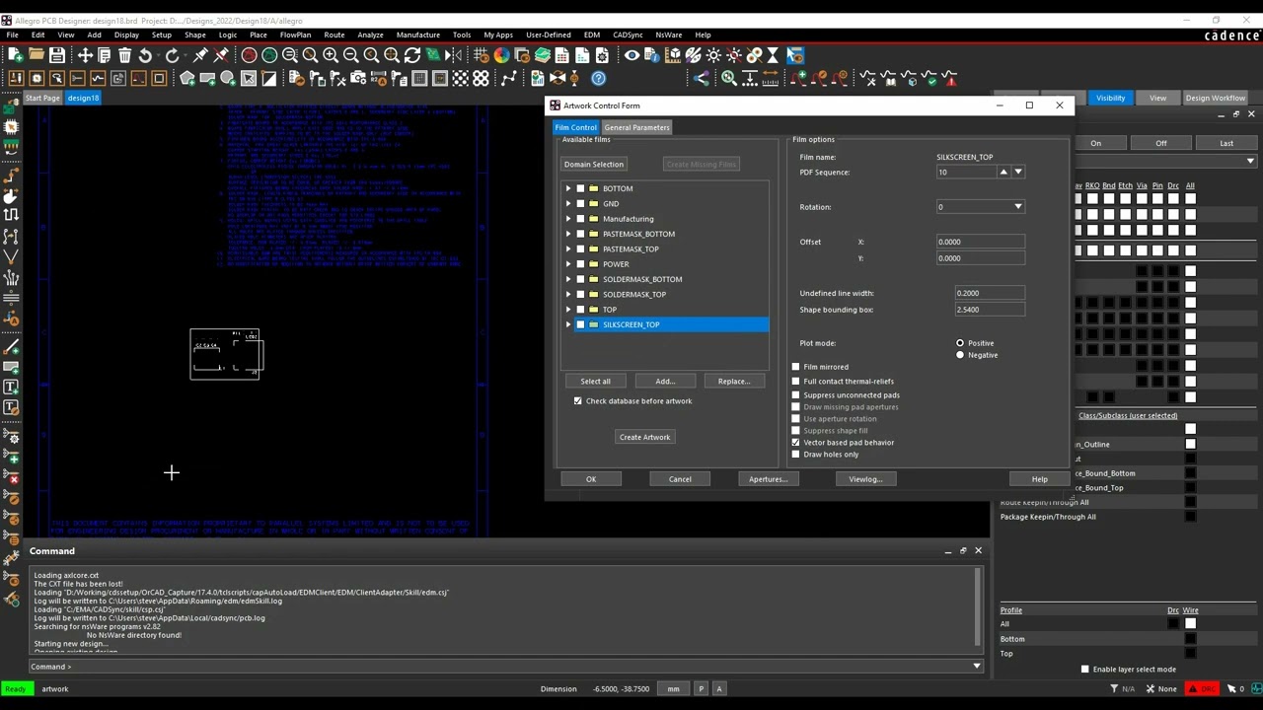Click the Domain Selection button
1263x710 pixels.
pyautogui.click(x=594, y=165)
